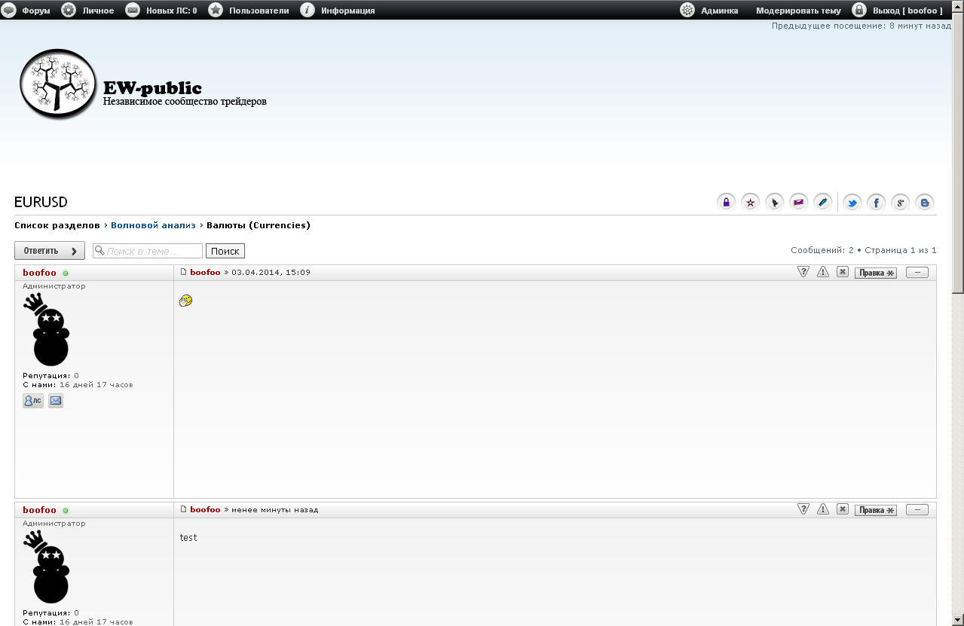Collapse the first post with minus button
The height and width of the screenshot is (626, 964).
pyautogui.click(x=917, y=273)
